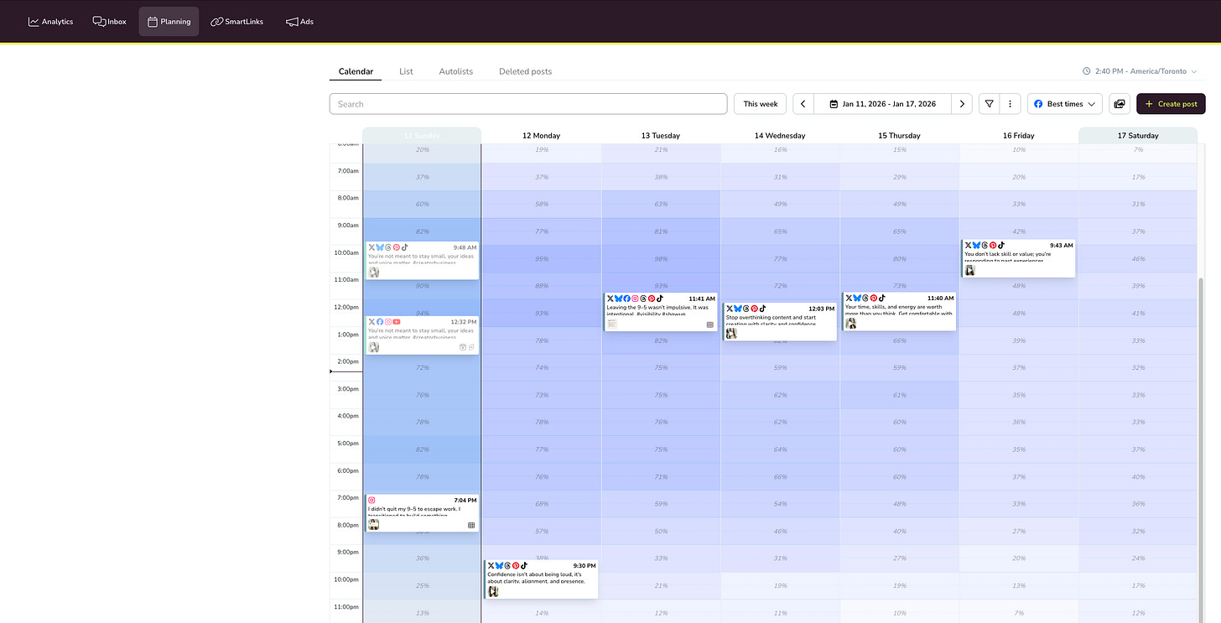Advance to next week with the right arrow

pos(962,103)
